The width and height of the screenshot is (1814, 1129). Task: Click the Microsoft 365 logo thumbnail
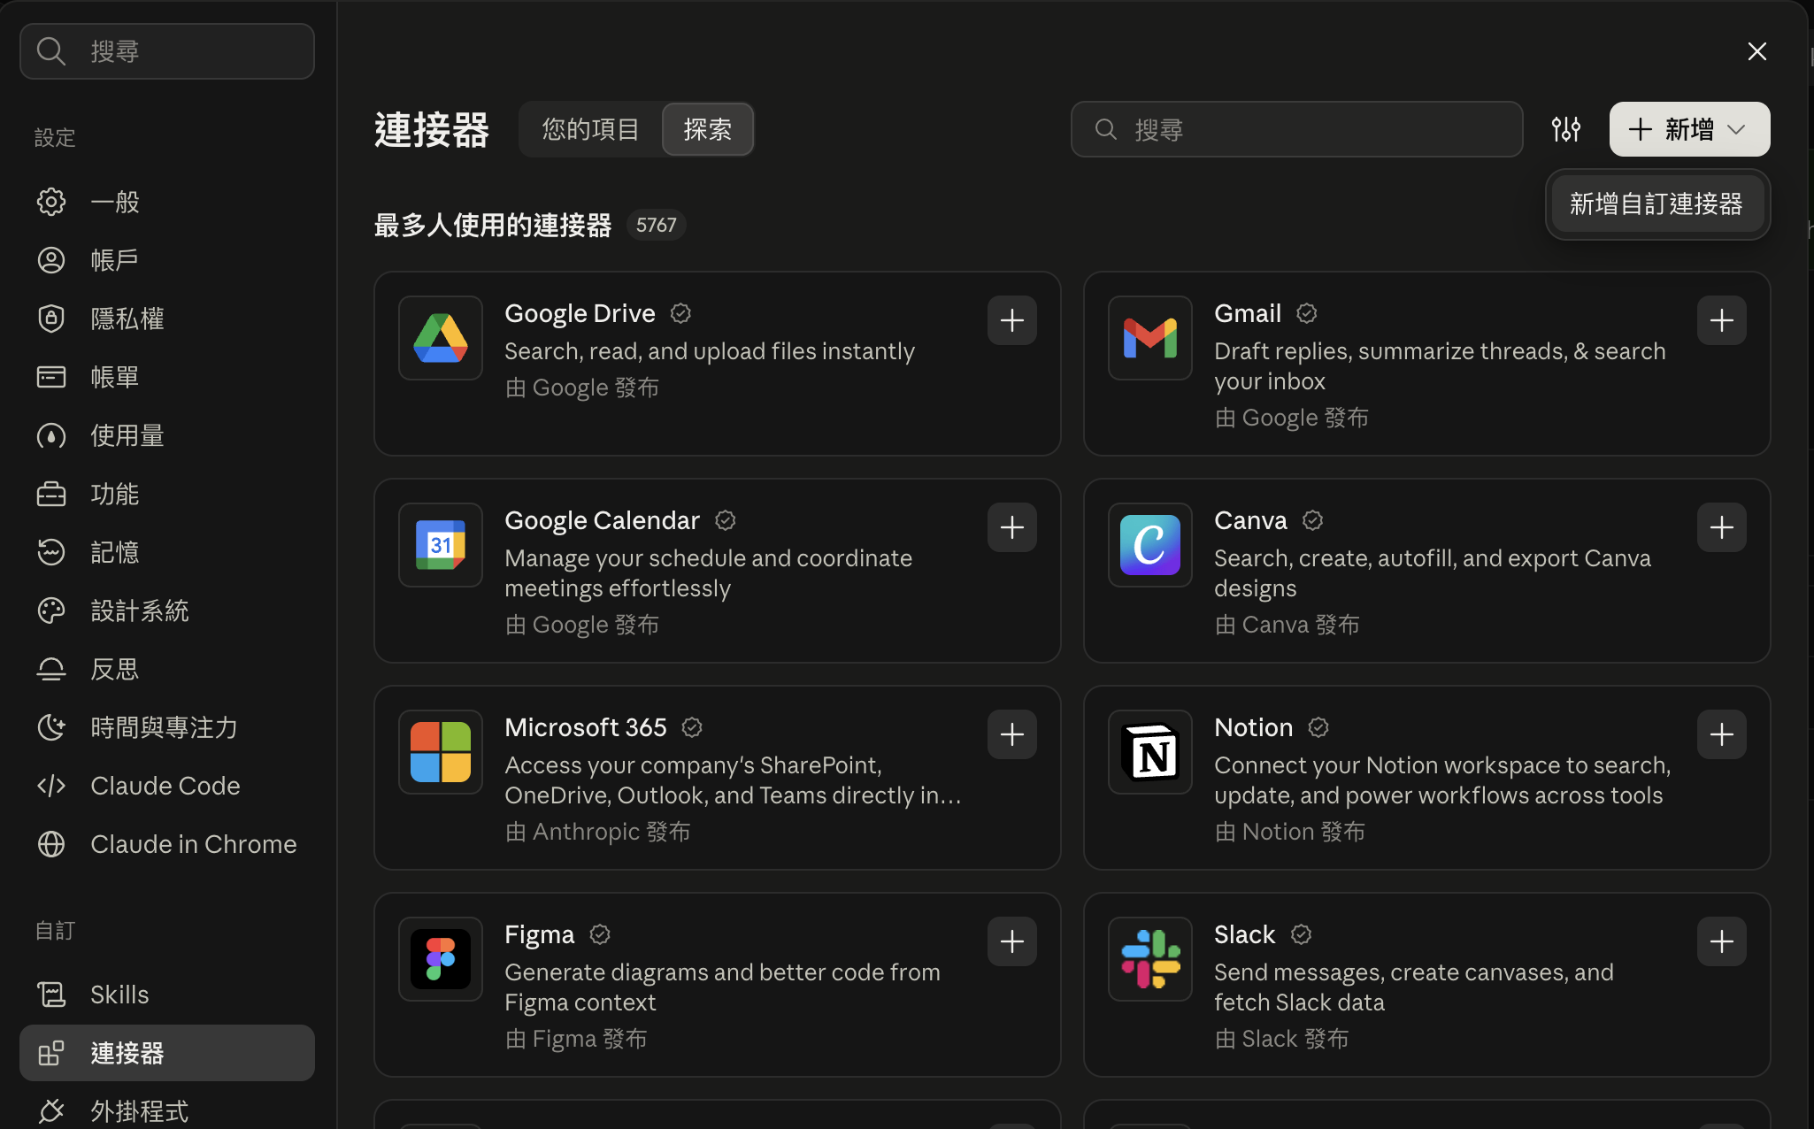441,752
